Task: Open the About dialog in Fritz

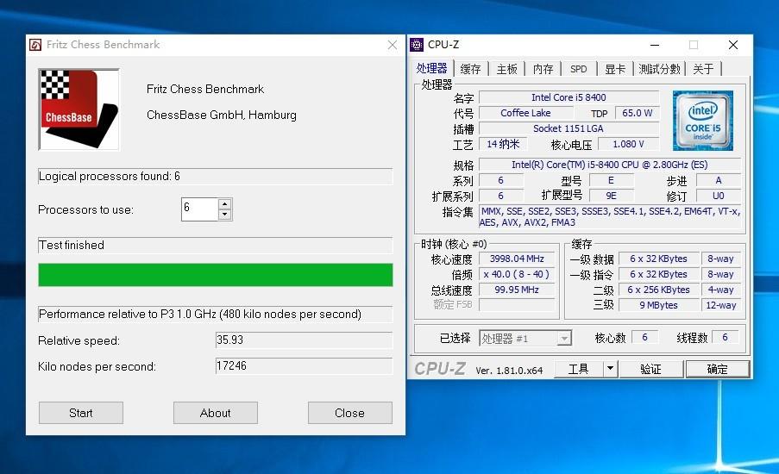Action: [x=215, y=413]
